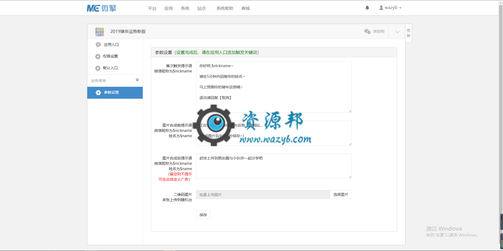Click the 二维码图片 field label

pyautogui.click(x=183, y=194)
